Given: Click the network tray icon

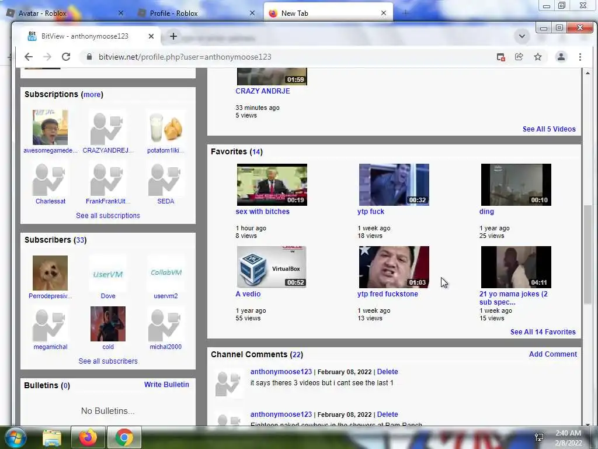Looking at the screenshot, I should tap(539, 437).
